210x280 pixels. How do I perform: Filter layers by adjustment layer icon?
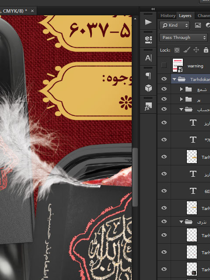pyautogui.click(x=208, y=25)
